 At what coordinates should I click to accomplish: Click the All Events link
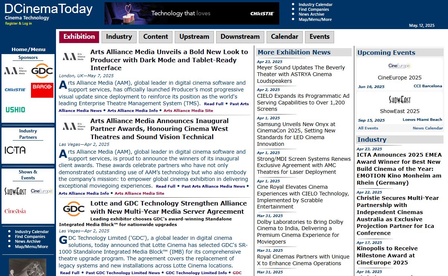pos(368,128)
